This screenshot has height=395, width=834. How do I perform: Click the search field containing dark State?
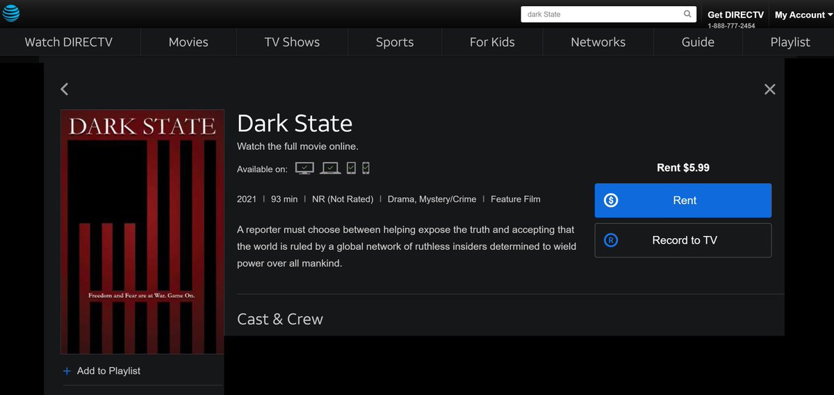608,14
